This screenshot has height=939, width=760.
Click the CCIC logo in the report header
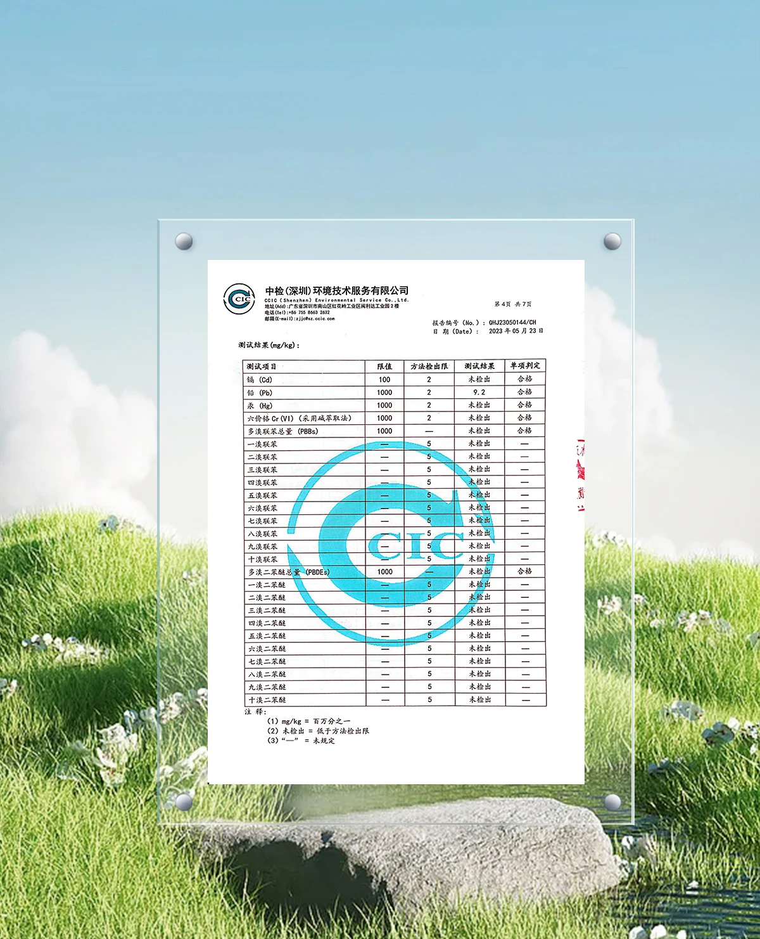pos(239,299)
